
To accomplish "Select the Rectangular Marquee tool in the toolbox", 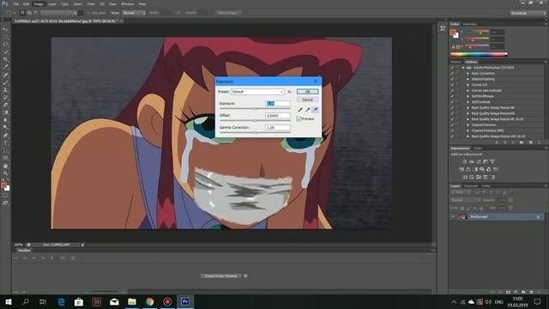I will pos(5,37).
